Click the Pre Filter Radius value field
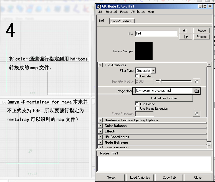 (144, 82)
